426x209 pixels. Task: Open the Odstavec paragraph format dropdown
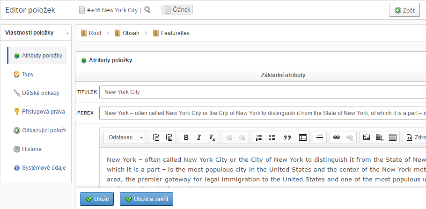[125, 137]
